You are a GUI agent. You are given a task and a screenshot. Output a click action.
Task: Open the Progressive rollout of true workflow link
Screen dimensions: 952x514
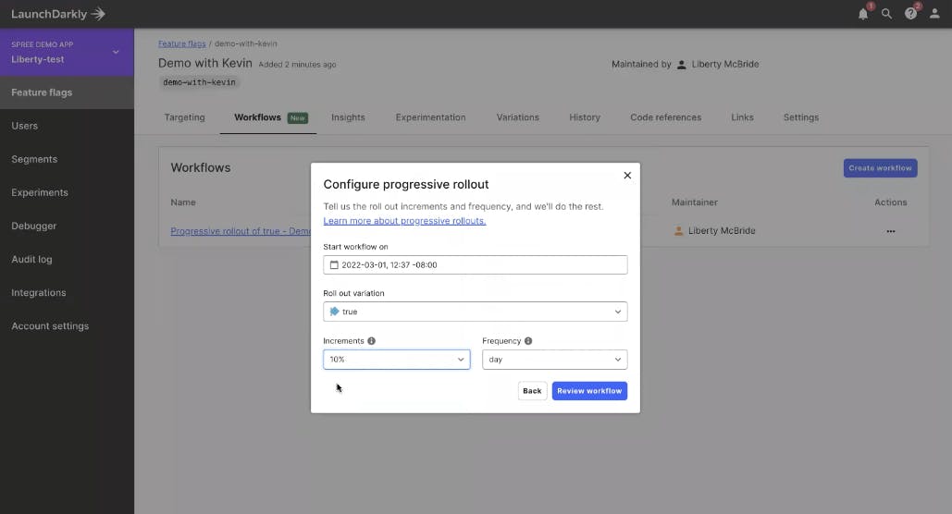pos(241,231)
